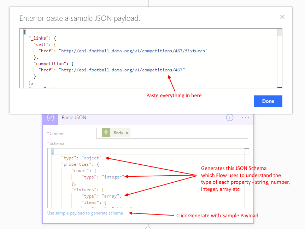Screen dimensions: 305x229
Task: Click the "integer" type value in Schema
Action: point(113,177)
